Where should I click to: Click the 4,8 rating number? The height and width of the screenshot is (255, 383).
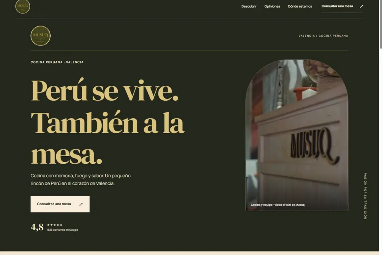pyautogui.click(x=37, y=227)
